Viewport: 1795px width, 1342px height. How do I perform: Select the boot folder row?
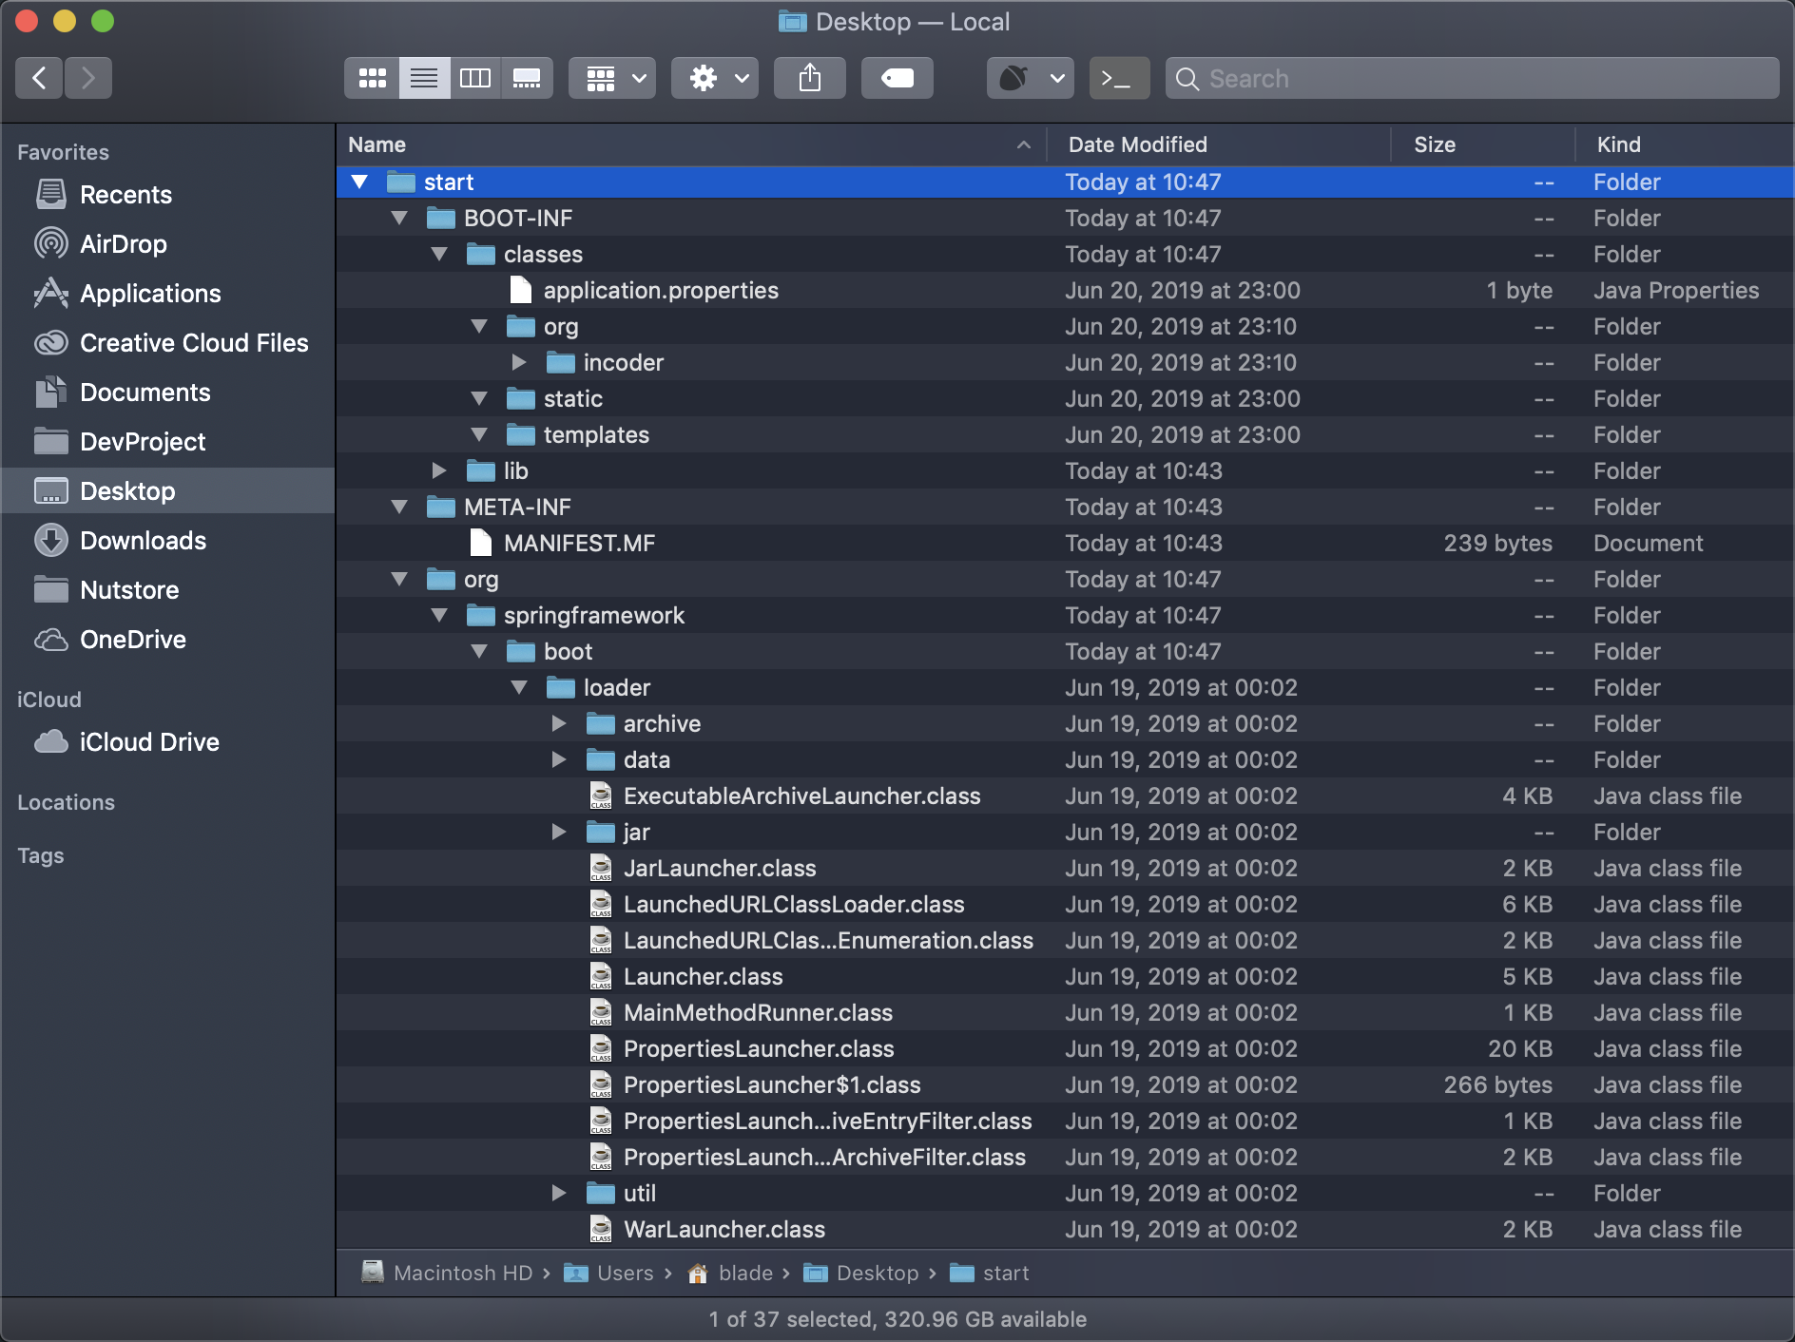1065,651
